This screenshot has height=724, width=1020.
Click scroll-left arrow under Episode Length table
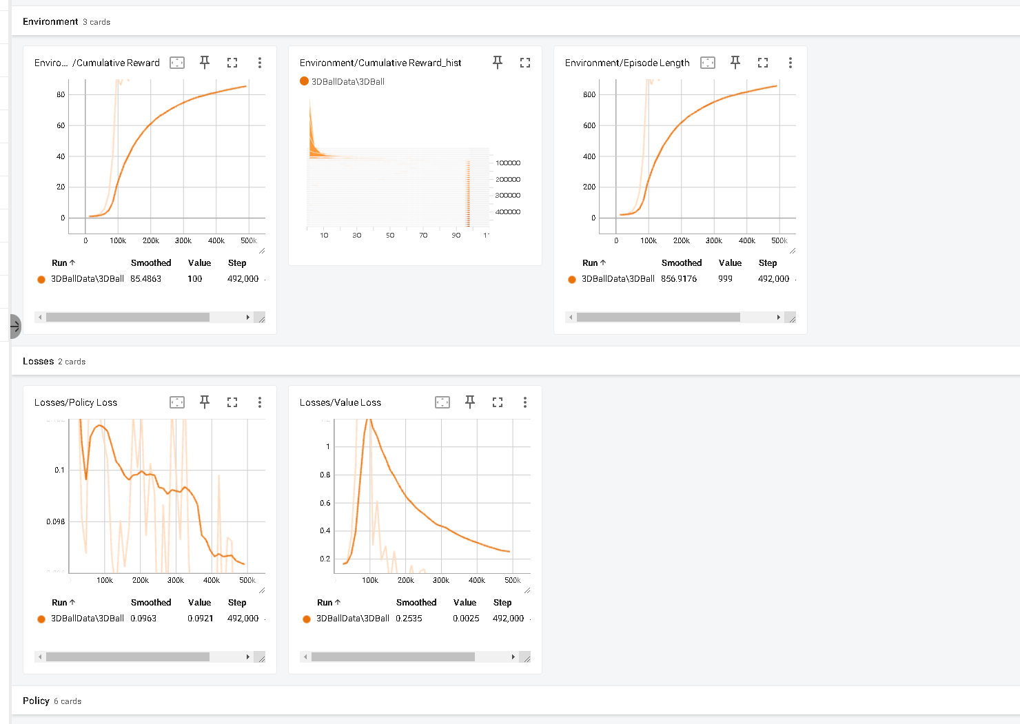pos(571,318)
